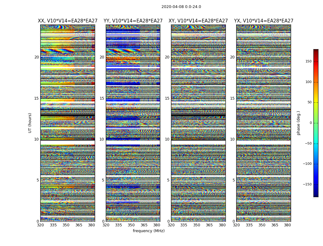
Task: Select the XX panel title text
Action: point(68,21)
